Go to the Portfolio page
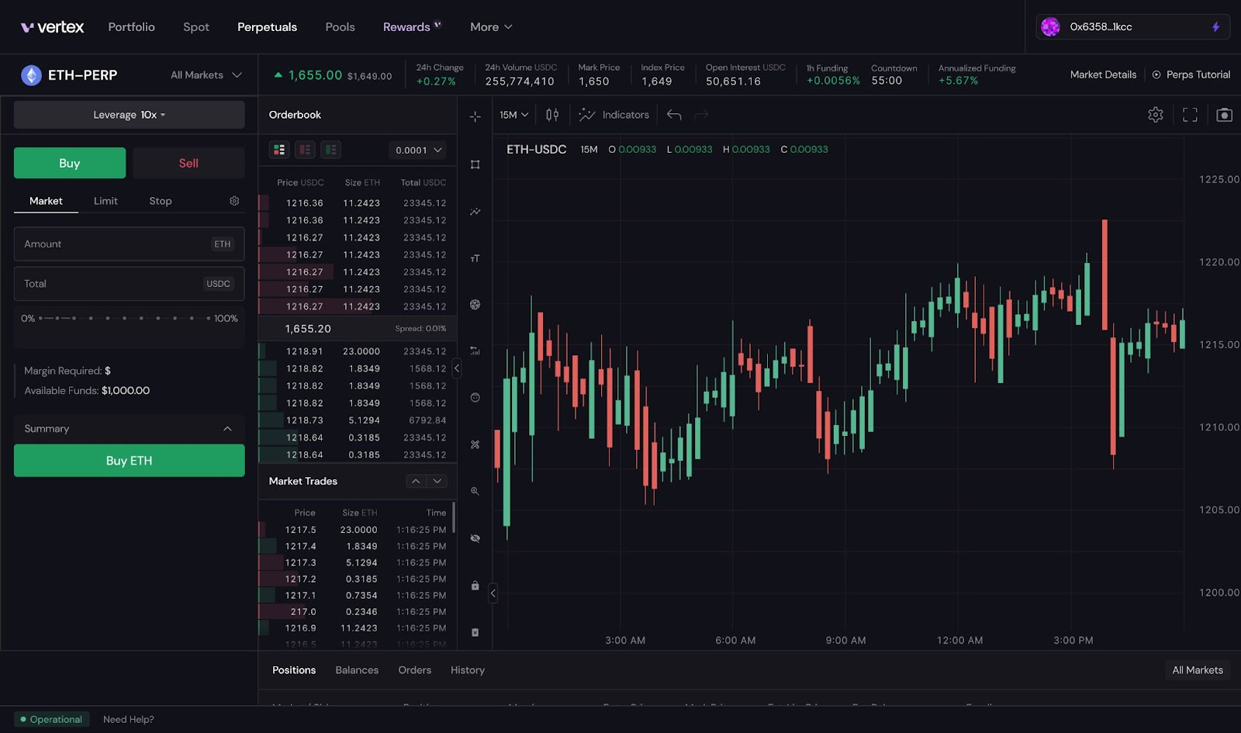Screen dimensions: 1241x733 pyautogui.click(x=132, y=27)
